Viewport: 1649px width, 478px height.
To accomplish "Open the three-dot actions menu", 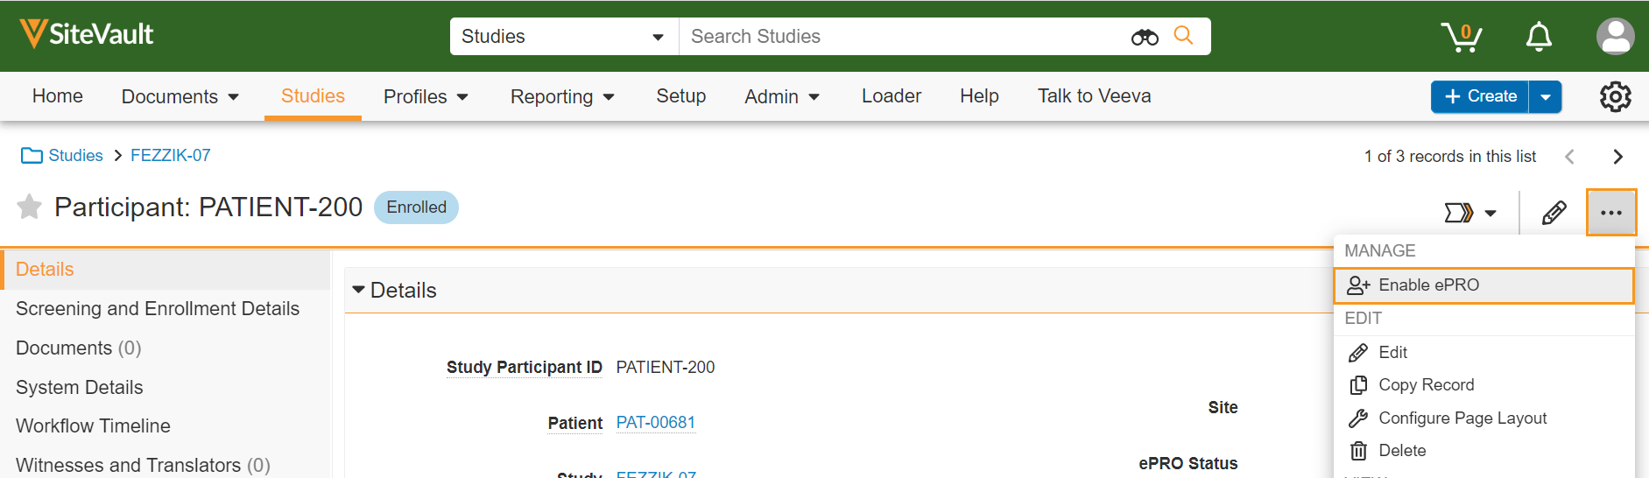I will (x=1610, y=213).
